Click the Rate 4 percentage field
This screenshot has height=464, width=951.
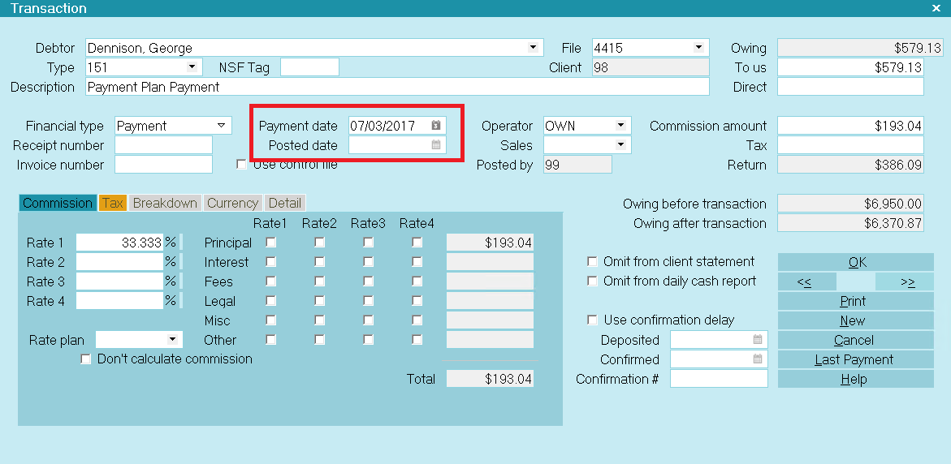click(x=119, y=301)
